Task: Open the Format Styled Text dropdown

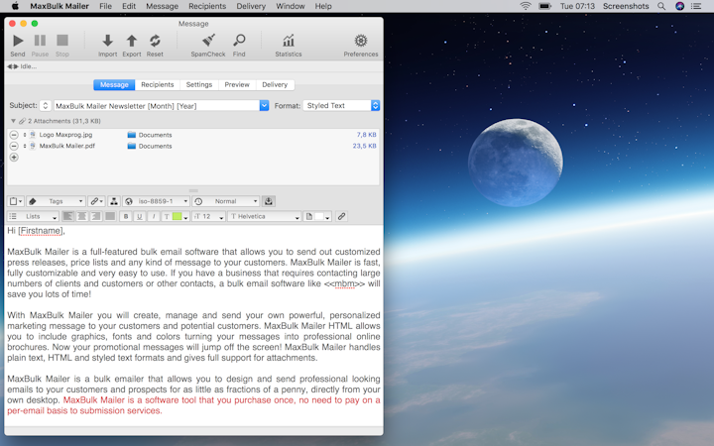Action: point(341,106)
